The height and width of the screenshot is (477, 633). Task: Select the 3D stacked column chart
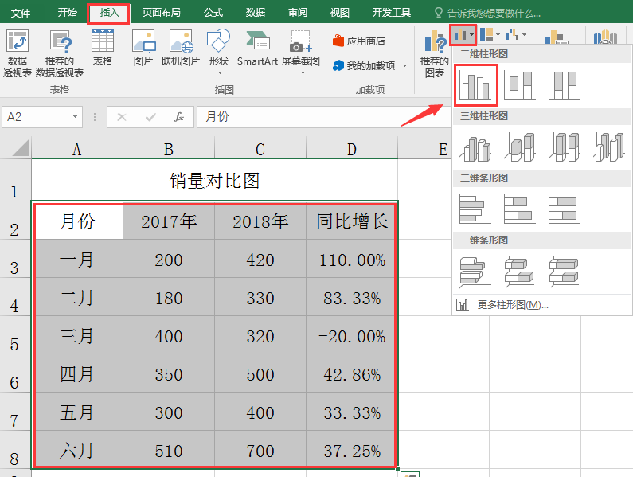pyautogui.click(x=520, y=147)
